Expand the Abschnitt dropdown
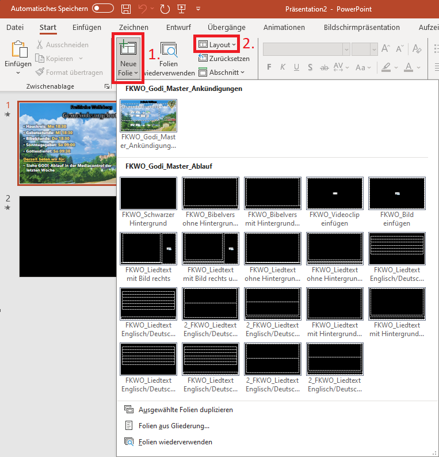Image resolution: width=439 pixels, height=457 pixels. (x=222, y=73)
